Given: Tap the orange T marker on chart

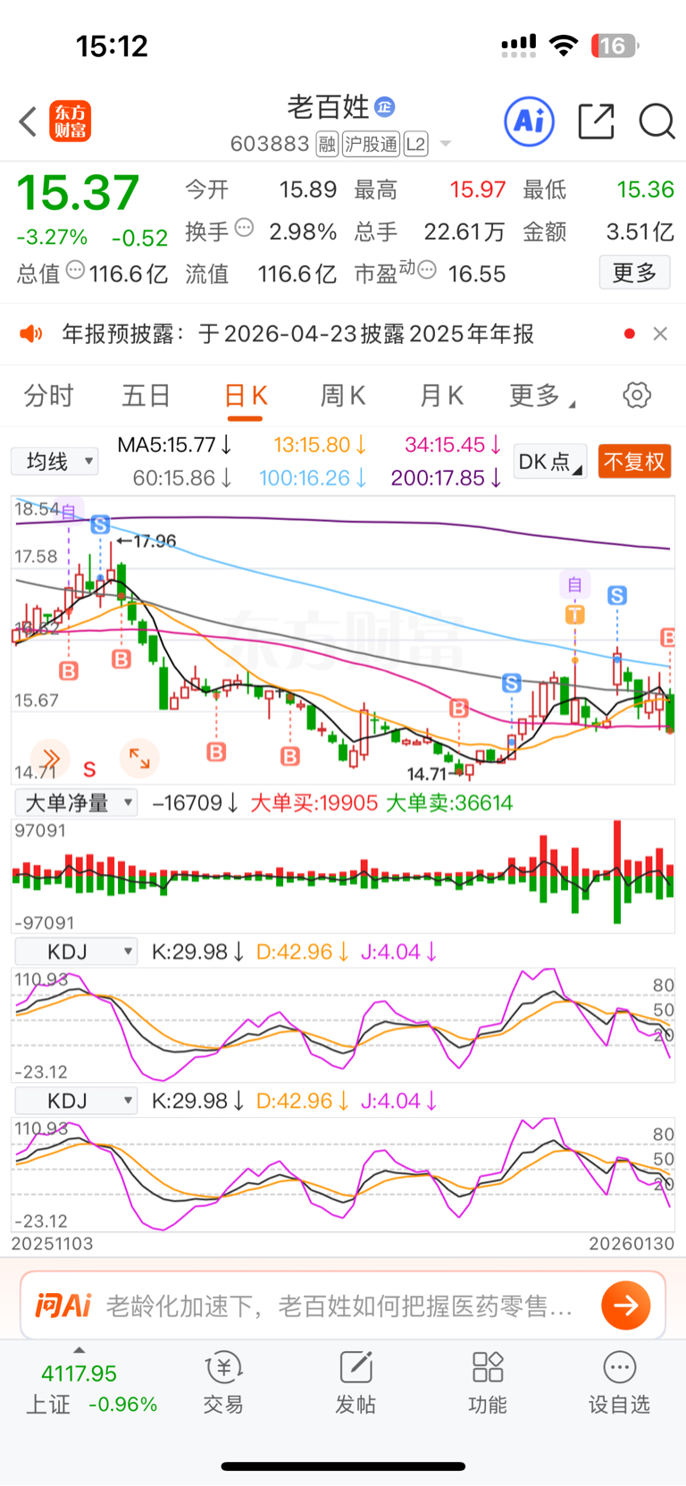Looking at the screenshot, I should pyautogui.click(x=574, y=614).
